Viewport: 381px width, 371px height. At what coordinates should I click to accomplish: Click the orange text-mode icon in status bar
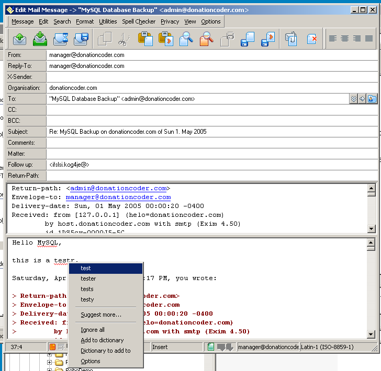pos(52,347)
